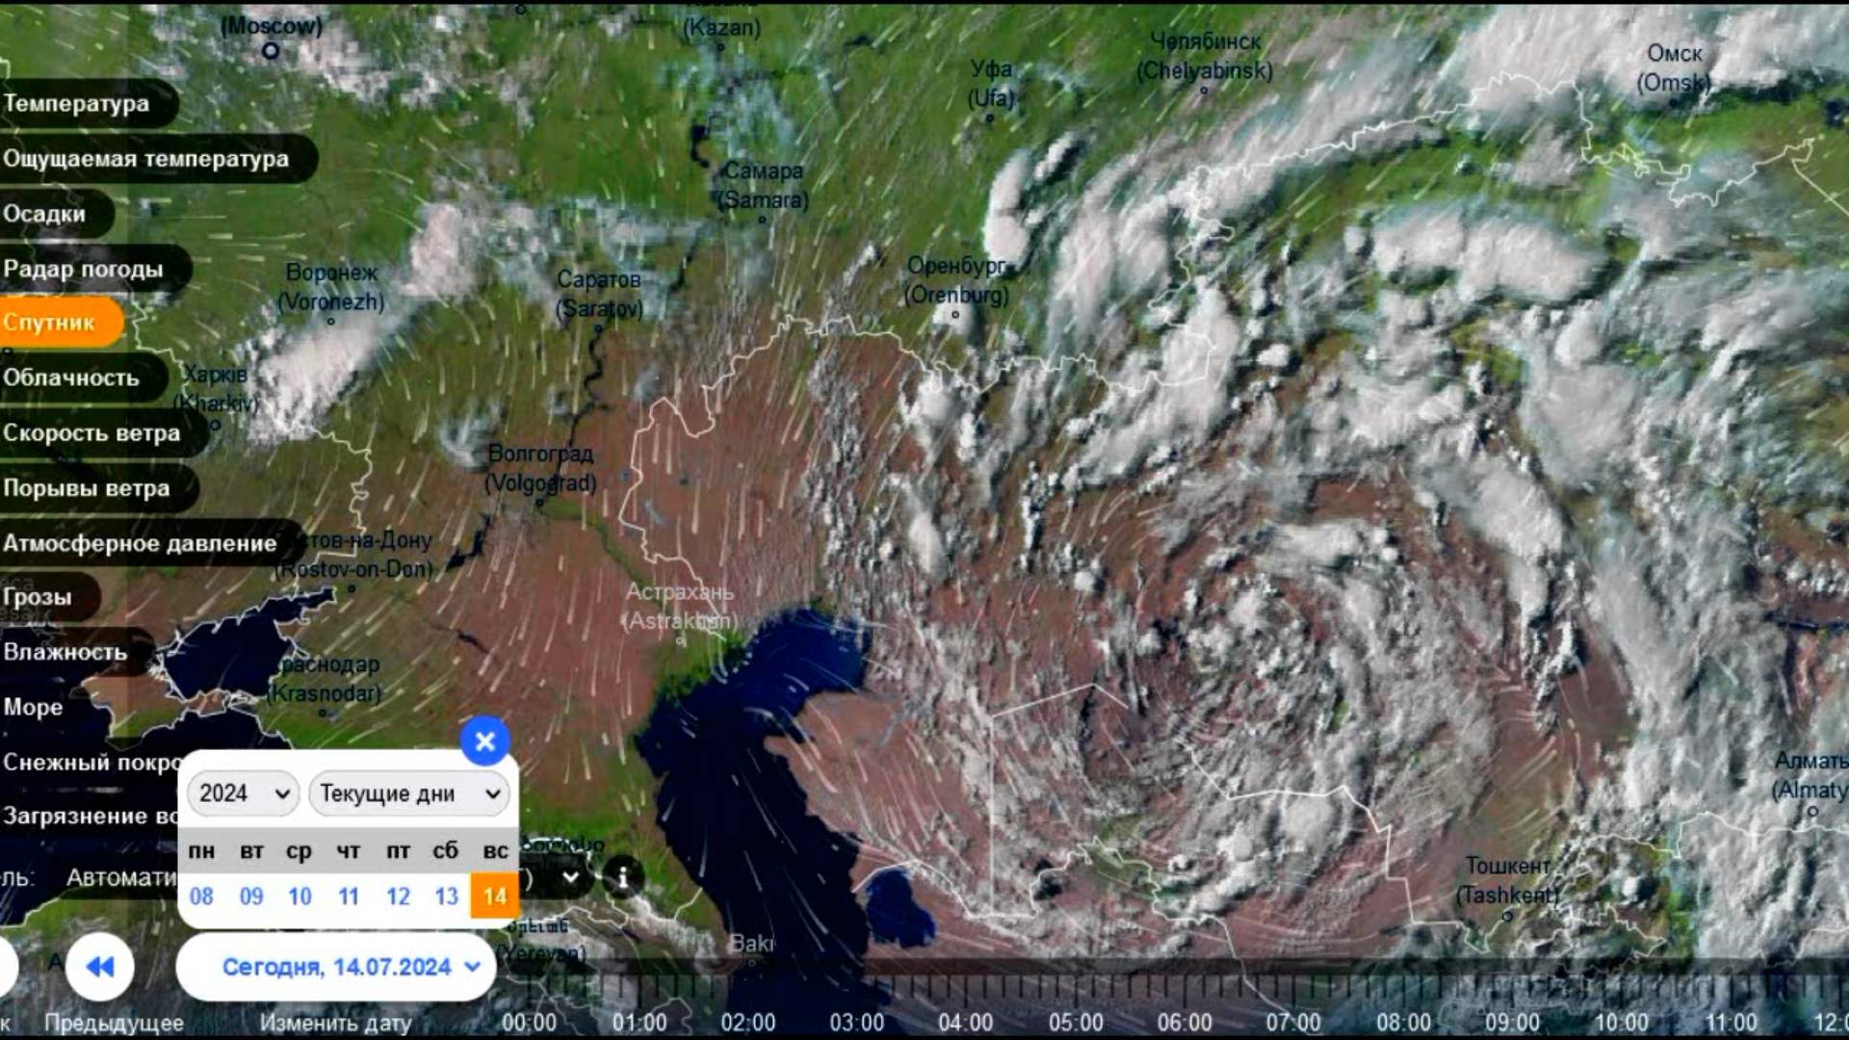
Task: Click the rewind Предыдущее button
Action: click(99, 966)
